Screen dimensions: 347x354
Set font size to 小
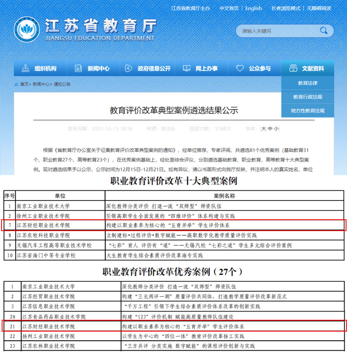point(276,129)
